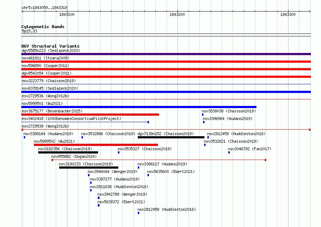Click the red nsv5999502 variant bar
This screenshot has height=227, width=321.
tap(96, 145)
